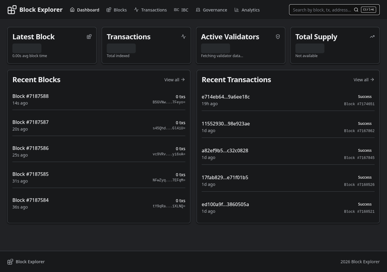387x272 pixels.
Task: Open transaction e714eb64...9a6ee18c
Action: coord(226,97)
